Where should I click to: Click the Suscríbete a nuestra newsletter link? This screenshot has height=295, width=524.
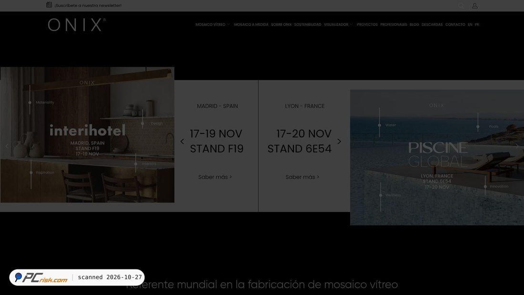pyautogui.click(x=88, y=5)
